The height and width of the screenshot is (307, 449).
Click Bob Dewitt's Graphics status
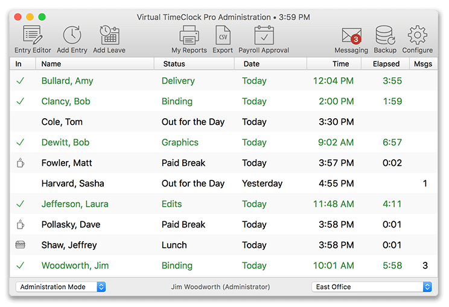[x=180, y=142]
